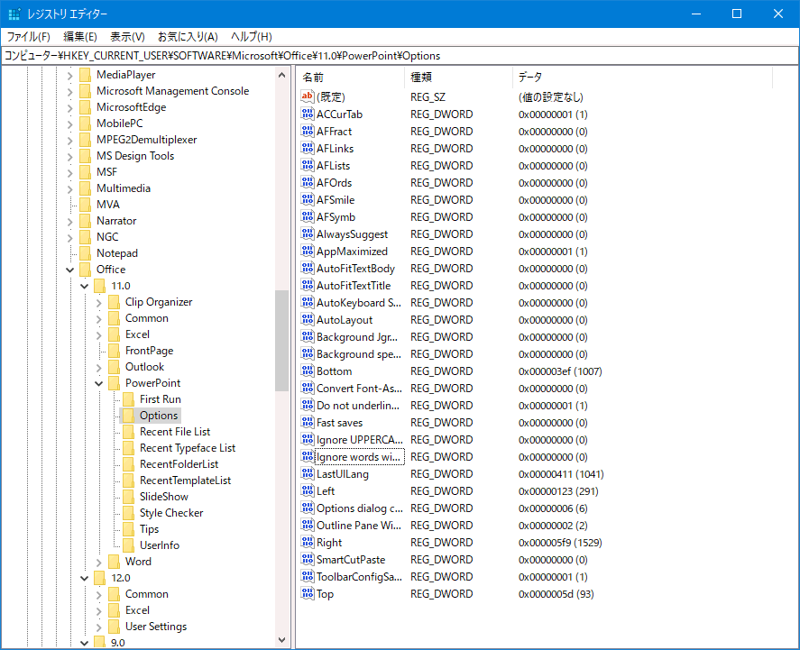
Task: Select the Style Checker key
Action: pos(171,513)
